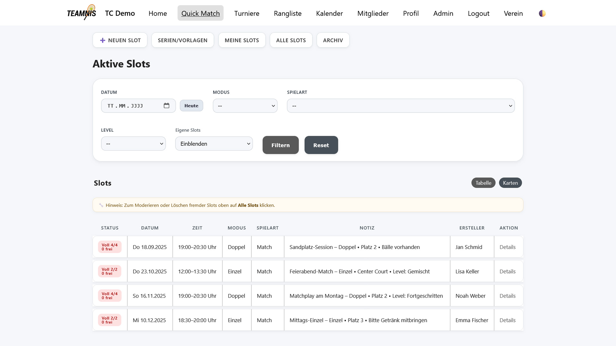
Task: Click the TEAMNIS logo
Action: [x=81, y=13]
